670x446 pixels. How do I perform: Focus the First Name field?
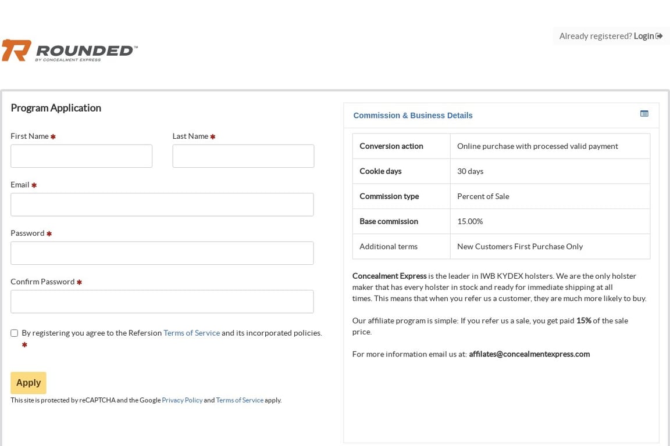81,156
